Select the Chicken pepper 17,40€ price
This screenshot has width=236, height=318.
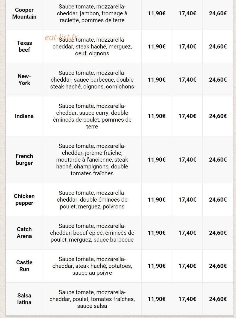pyautogui.click(x=187, y=200)
